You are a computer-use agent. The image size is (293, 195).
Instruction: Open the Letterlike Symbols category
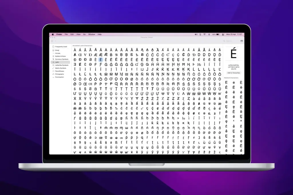pos(60,65)
